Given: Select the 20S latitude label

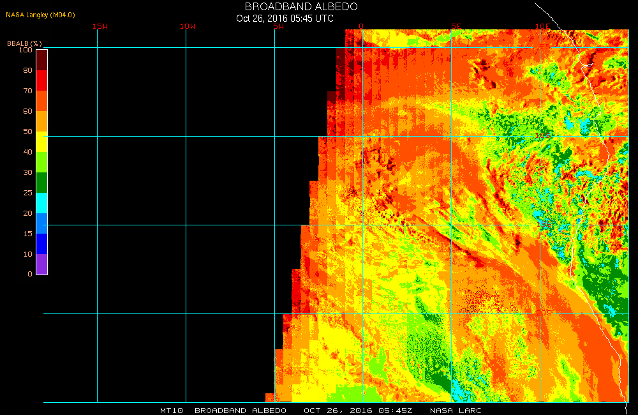Looking at the screenshot, I should coord(543,313).
